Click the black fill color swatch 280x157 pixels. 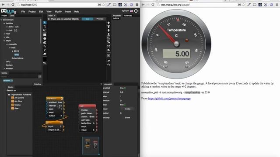coord(45,59)
